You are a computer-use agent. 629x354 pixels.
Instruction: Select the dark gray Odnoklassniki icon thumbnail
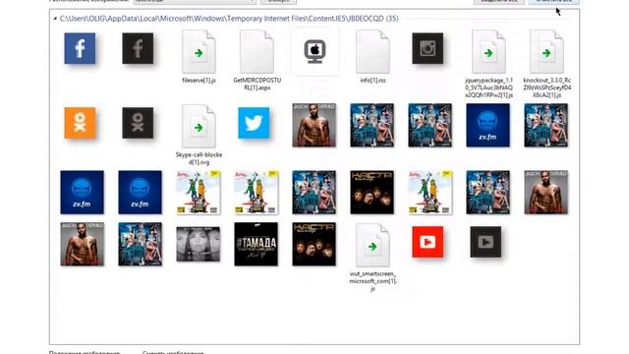pos(138,123)
